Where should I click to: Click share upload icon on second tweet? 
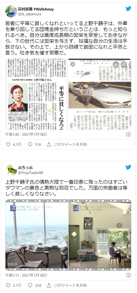(49, 285)
